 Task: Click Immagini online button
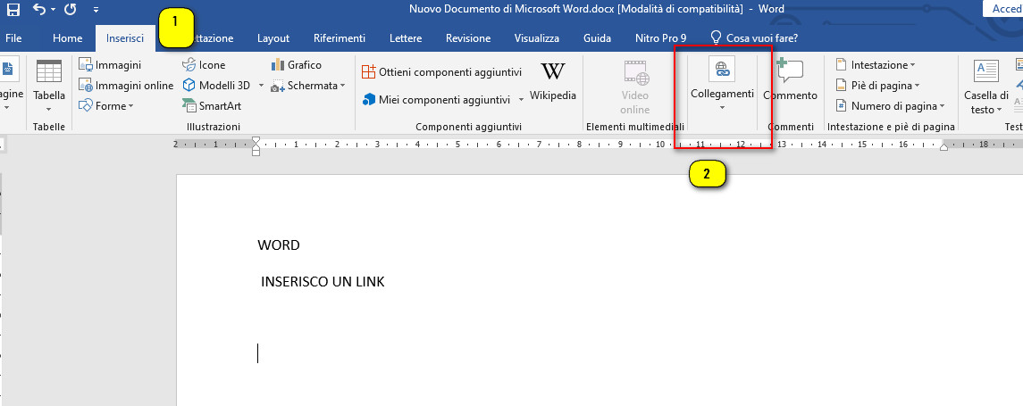126,86
